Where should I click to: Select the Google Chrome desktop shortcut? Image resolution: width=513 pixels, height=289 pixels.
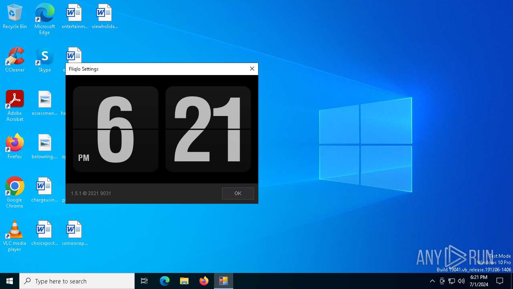tap(15, 193)
